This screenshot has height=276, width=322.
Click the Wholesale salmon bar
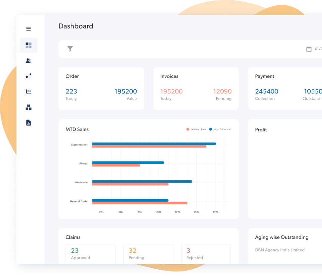pos(130,184)
